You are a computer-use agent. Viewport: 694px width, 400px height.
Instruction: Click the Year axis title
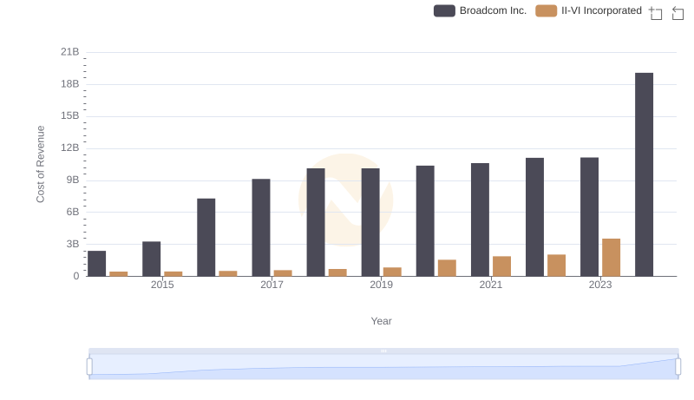click(381, 321)
